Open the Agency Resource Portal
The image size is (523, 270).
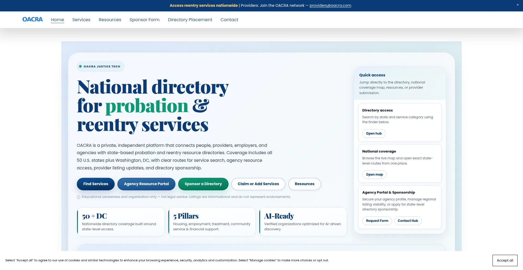146,184
